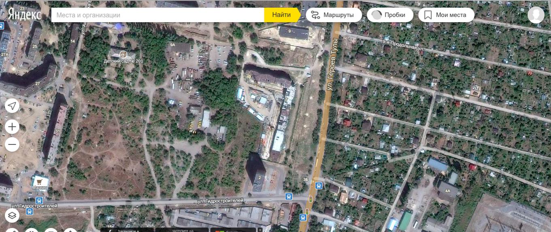551x232 pixels.
Task: Click the my-location arrow button
Action: (12, 106)
